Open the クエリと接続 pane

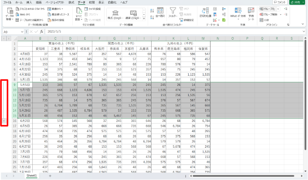point(92,9)
